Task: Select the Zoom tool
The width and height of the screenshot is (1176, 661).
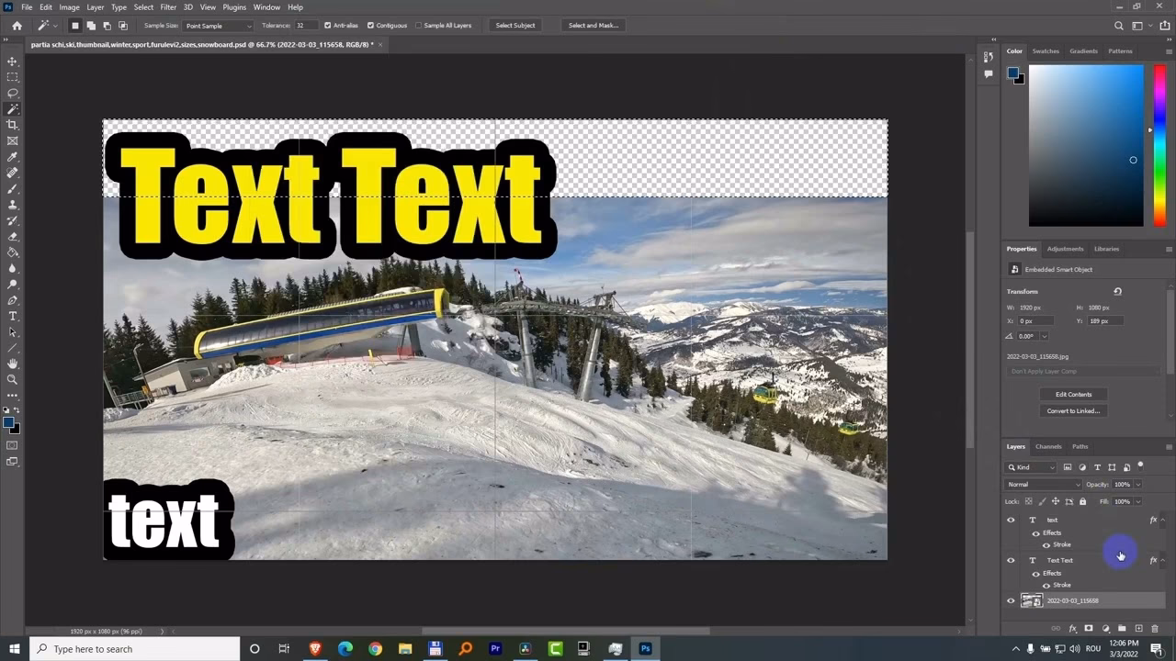Action: pyautogui.click(x=12, y=379)
